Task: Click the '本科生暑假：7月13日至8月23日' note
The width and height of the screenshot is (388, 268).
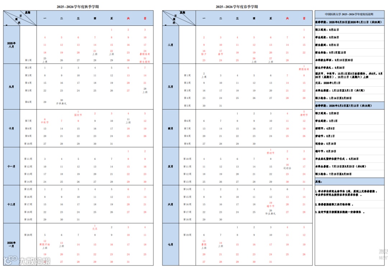Action: tap(341, 166)
